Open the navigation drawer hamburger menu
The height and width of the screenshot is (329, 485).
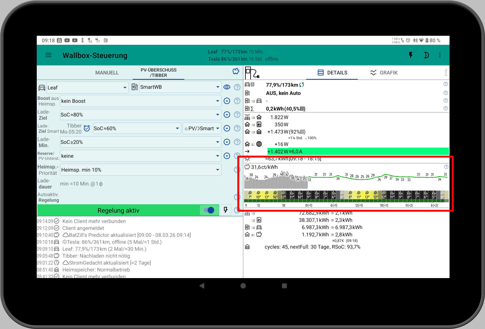(x=48, y=55)
